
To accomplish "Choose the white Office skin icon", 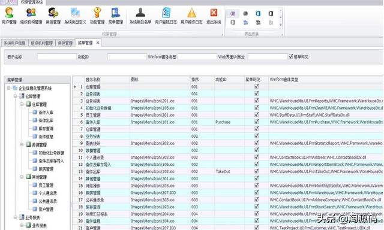I will pos(233,23).
